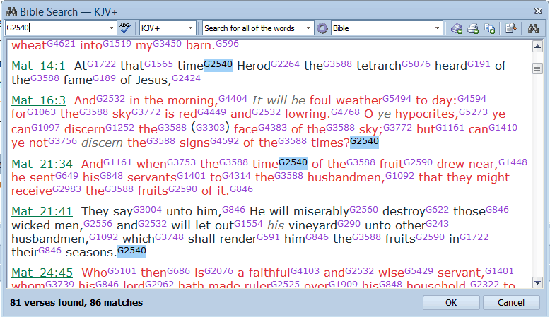Image resolution: width=550 pixels, height=317 pixels.
Task: Click the Bible book with plus icon
Action: pyautogui.click(x=457, y=28)
